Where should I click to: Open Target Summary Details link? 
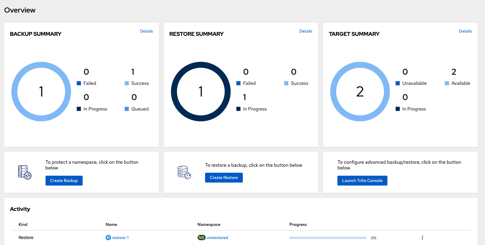click(465, 31)
